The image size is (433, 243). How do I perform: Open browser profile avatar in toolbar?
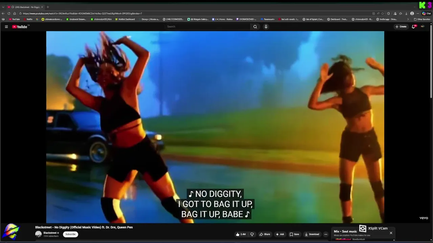(412, 13)
